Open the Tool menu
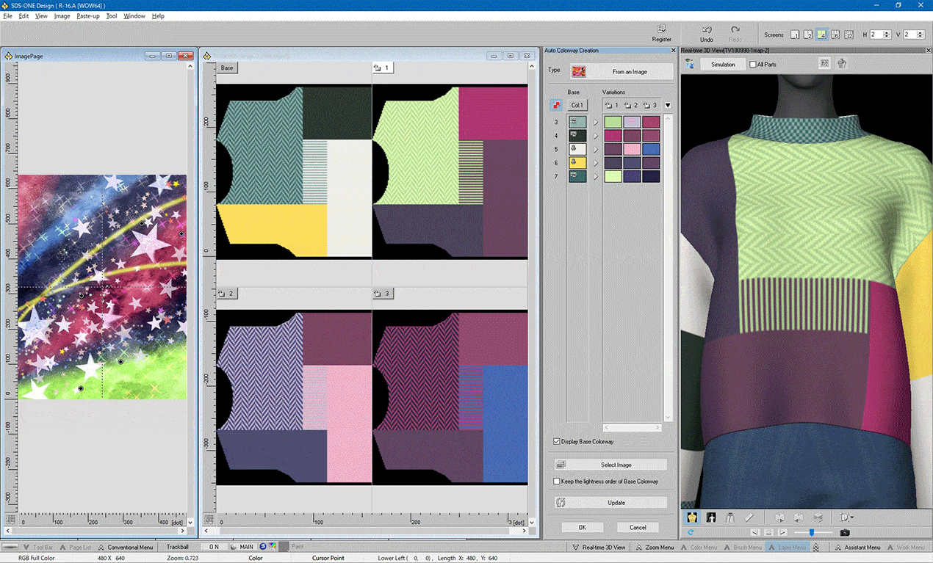 111,15
